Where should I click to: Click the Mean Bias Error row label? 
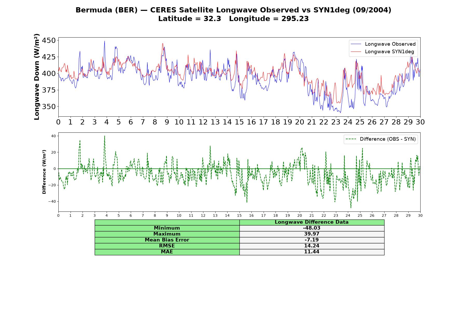click(x=167, y=240)
